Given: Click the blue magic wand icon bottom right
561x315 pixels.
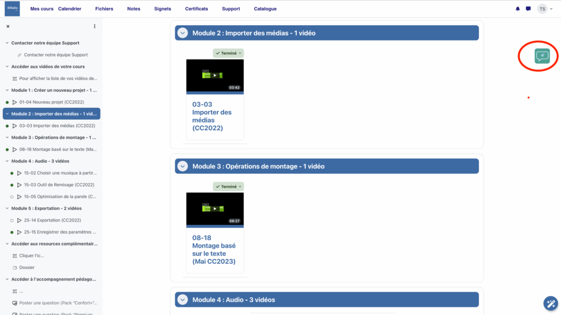Looking at the screenshot, I should [551, 304].
